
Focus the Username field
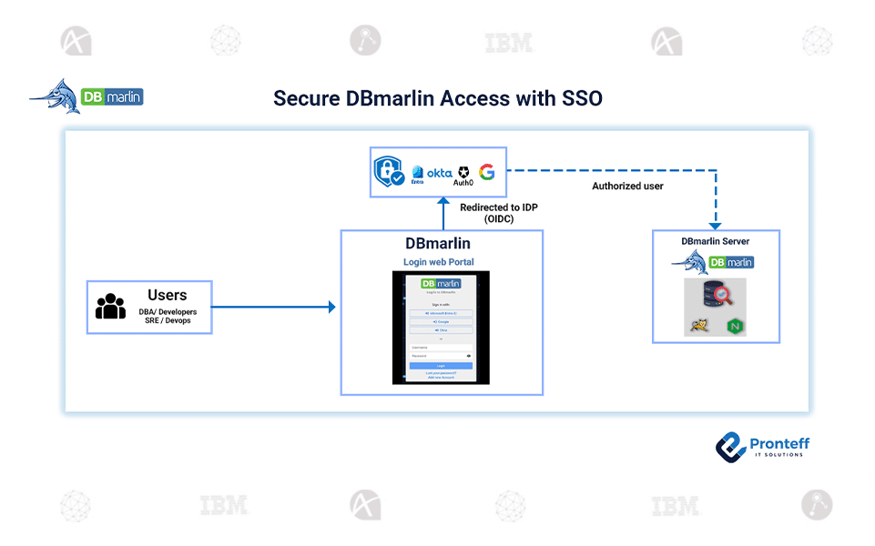coord(441,348)
